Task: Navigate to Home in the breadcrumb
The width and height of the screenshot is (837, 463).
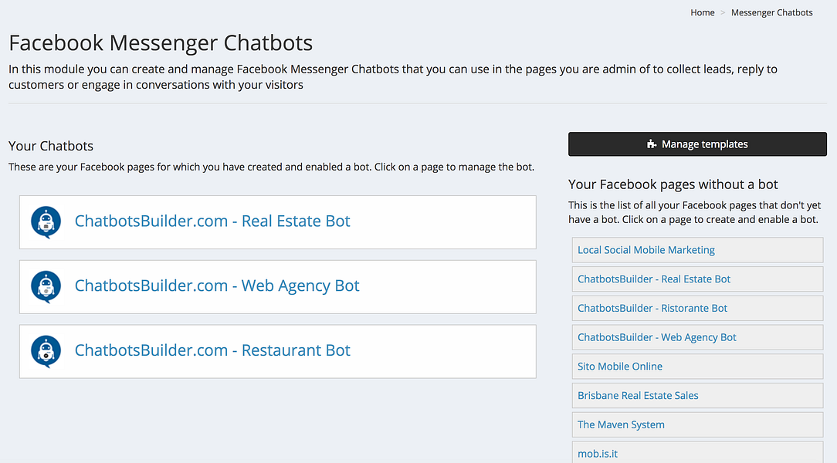Action: (x=702, y=12)
